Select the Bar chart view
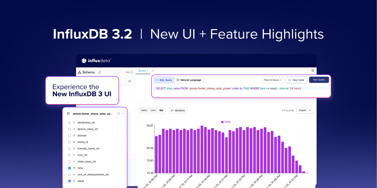Screen dimensions: 377x188 (x=161, y=110)
